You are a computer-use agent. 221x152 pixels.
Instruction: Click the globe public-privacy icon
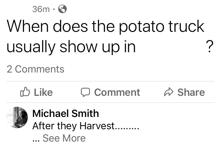coord(62,9)
